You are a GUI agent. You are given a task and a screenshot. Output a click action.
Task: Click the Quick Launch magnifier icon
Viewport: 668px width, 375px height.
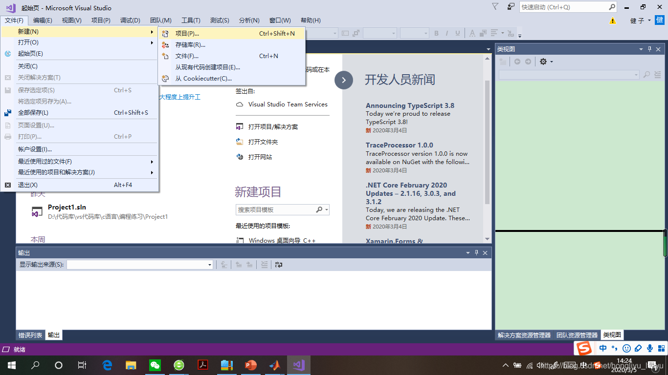click(x=612, y=7)
